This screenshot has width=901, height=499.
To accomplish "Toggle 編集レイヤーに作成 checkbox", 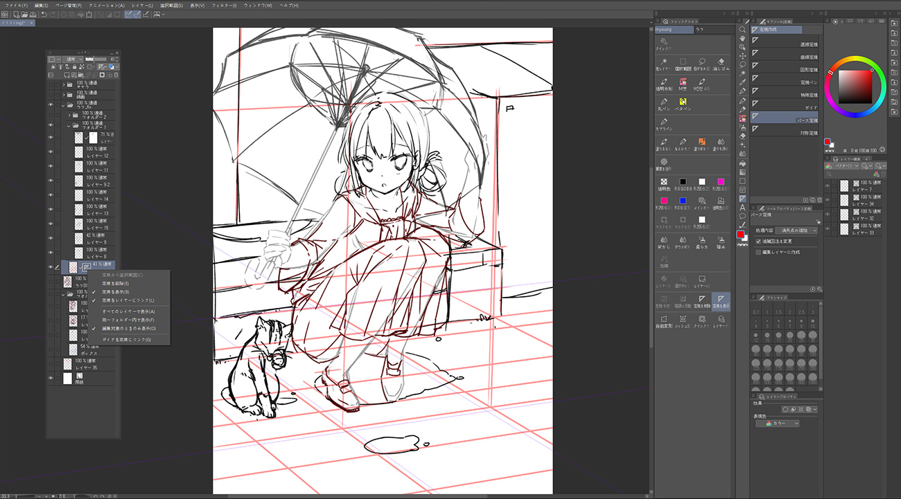I will [758, 252].
